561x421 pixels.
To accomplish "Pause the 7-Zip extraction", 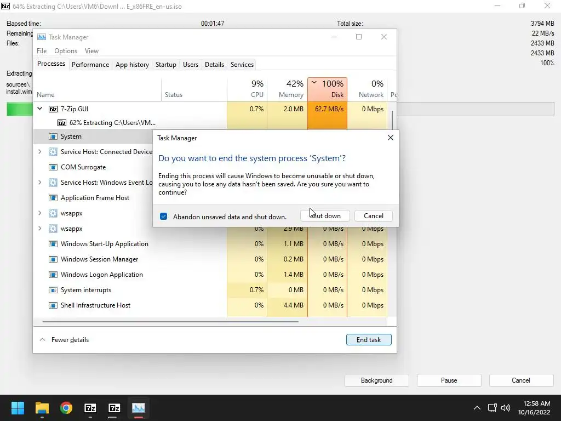I will (x=449, y=380).
